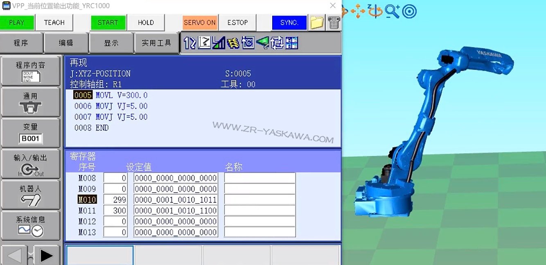Click the M008 name field

(260, 178)
